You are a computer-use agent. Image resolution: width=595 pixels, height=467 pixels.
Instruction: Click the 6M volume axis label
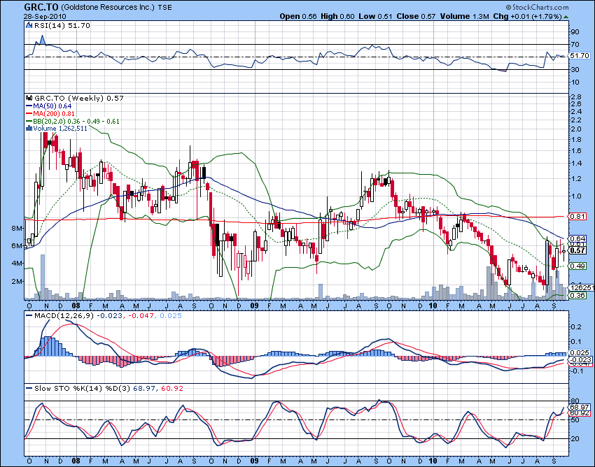17,245
